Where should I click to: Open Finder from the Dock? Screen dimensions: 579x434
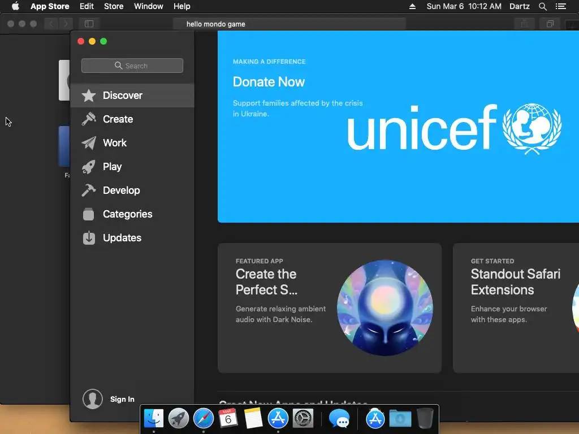[154, 419]
